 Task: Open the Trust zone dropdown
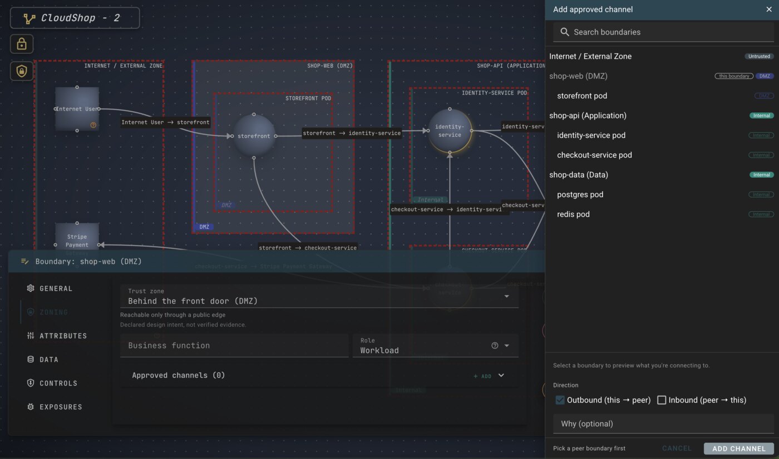(319, 297)
